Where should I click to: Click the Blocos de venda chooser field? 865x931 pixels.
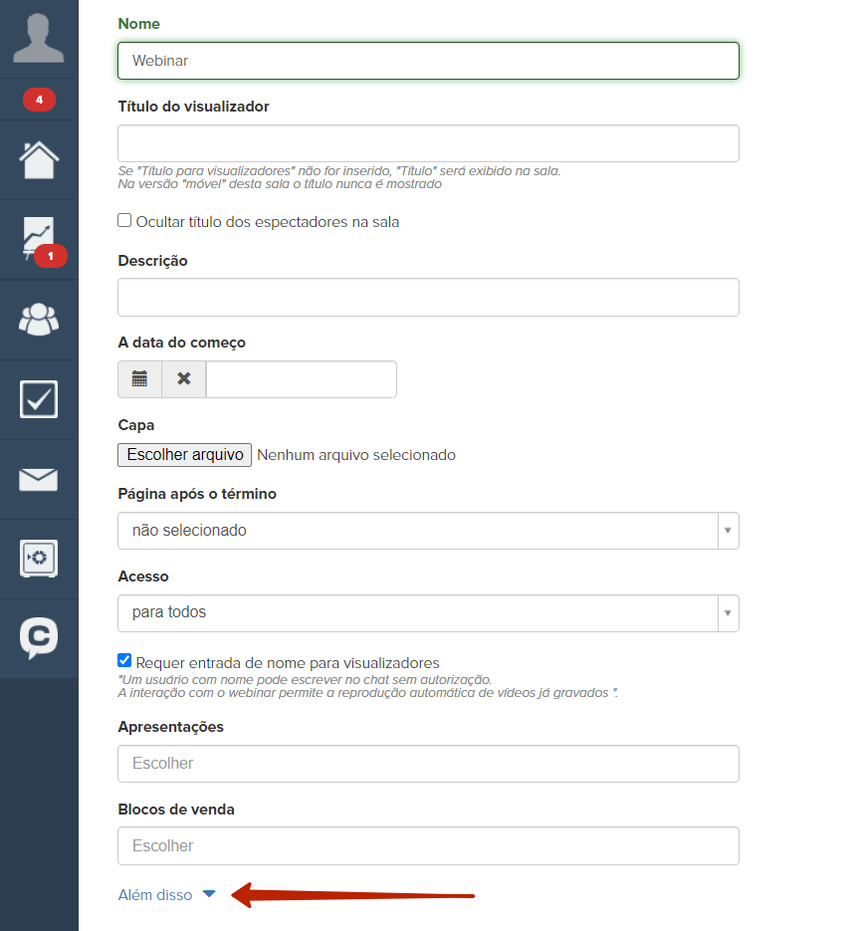tap(428, 846)
